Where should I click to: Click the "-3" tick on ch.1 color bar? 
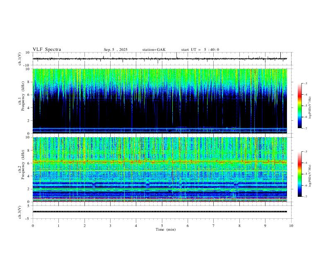coord(305,83)
